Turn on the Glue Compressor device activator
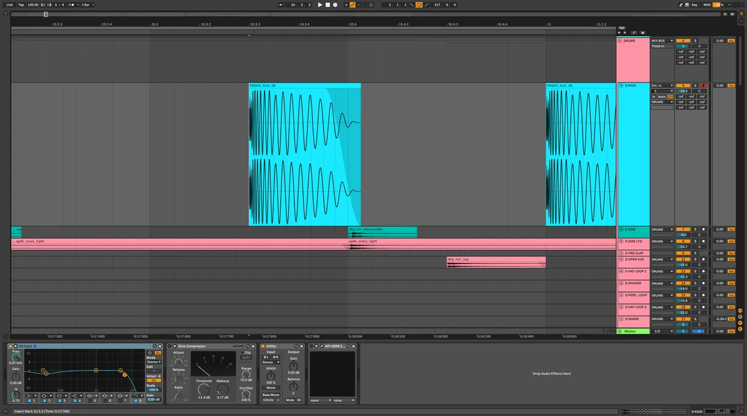 pos(169,346)
